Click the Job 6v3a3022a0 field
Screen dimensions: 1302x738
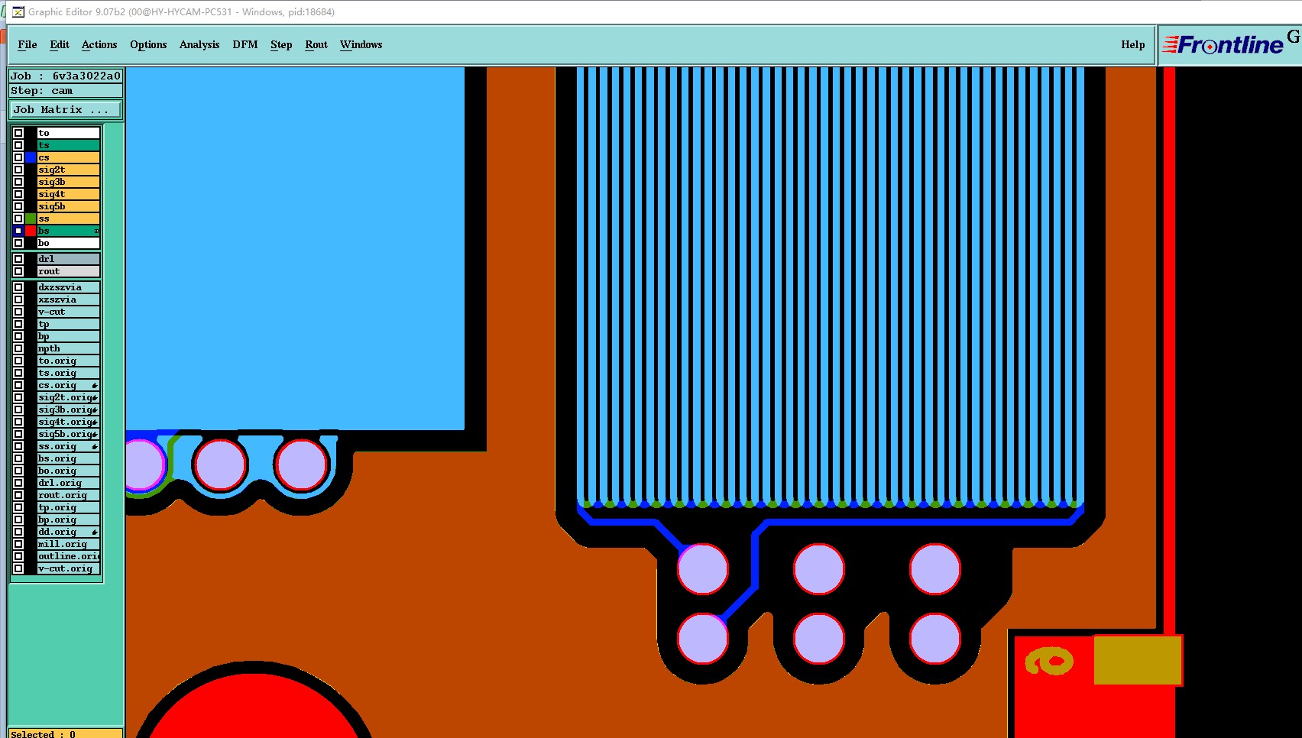tap(66, 76)
